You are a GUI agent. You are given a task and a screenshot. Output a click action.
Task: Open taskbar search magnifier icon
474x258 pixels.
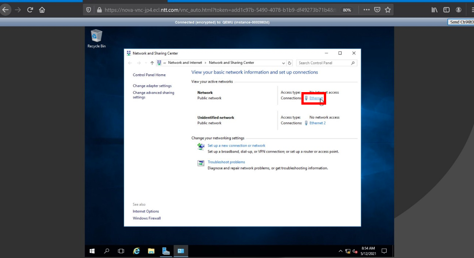tap(107, 251)
